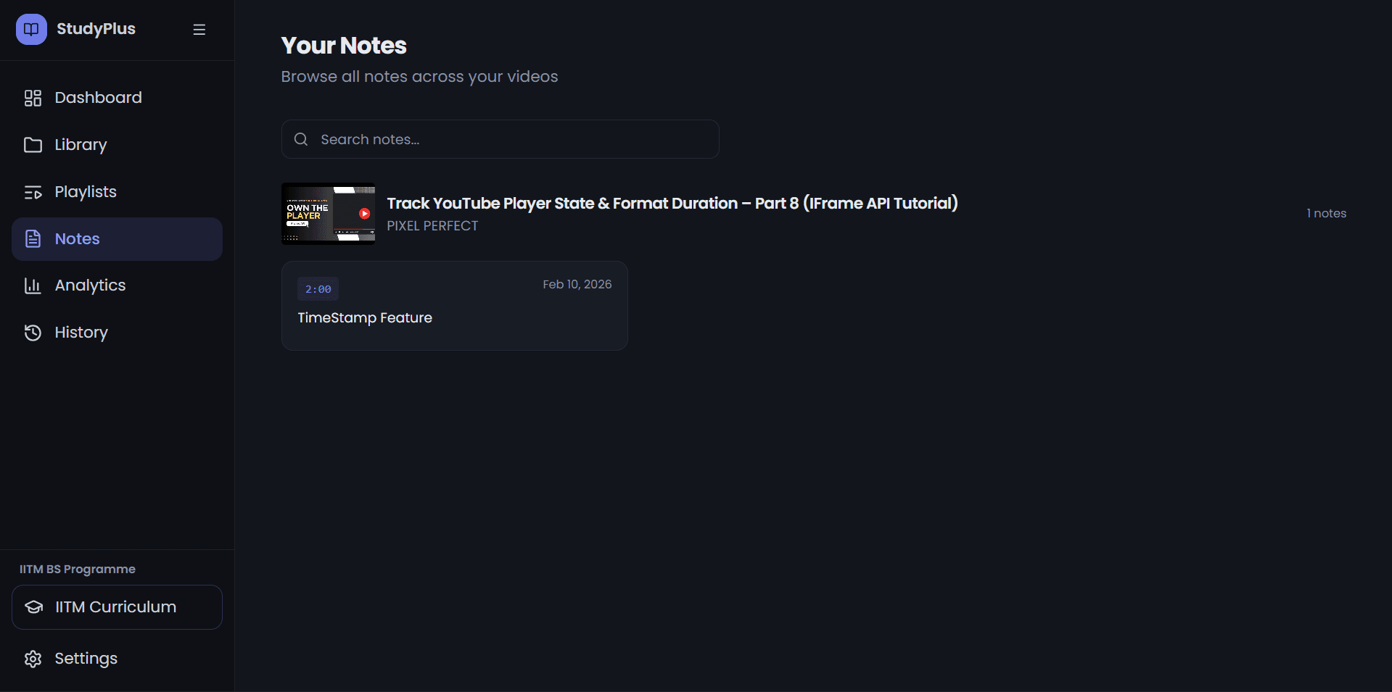The width and height of the screenshot is (1392, 692).
Task: Collapse sidebar with hamburger menu icon
Action: tap(199, 30)
